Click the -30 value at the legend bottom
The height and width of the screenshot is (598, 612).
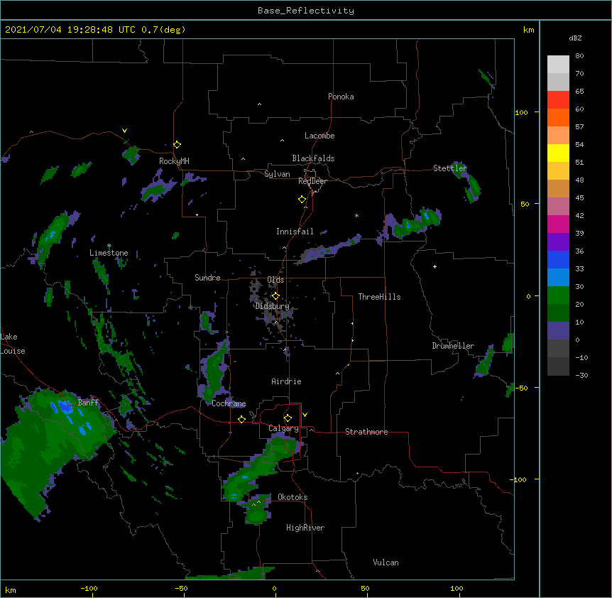581,375
